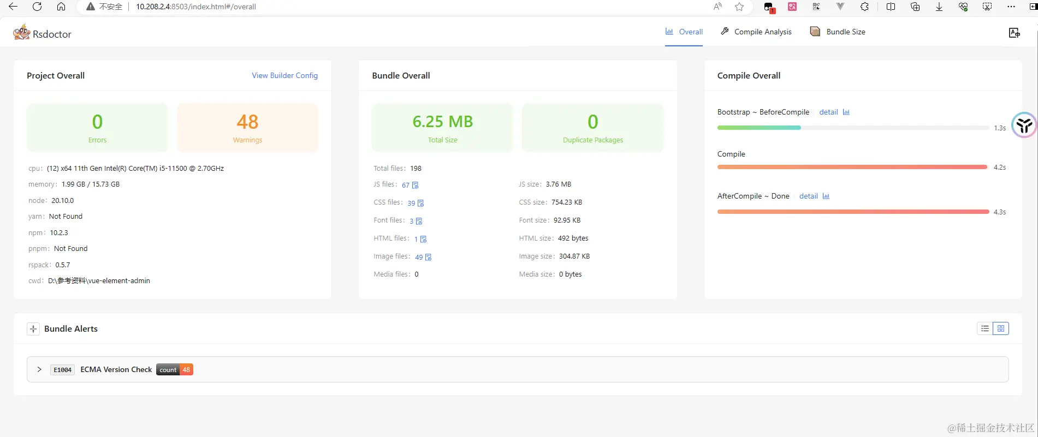Screen dimensions: 1038x437
Task: Switch to the Overall tab
Action: [x=684, y=32]
